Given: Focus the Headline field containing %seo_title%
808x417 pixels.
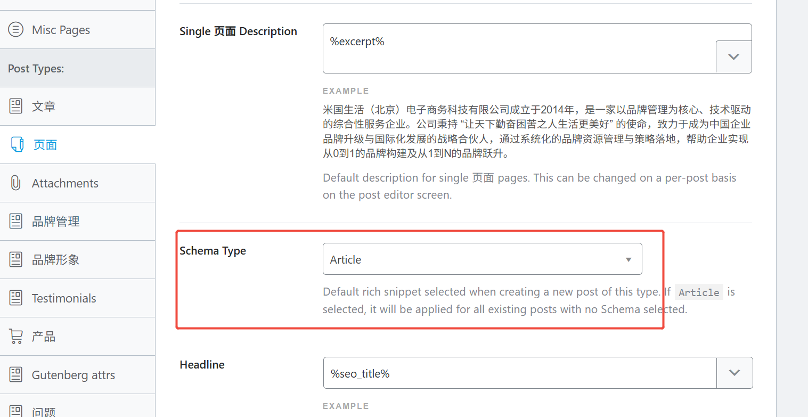Looking at the screenshot, I should tap(520, 373).
